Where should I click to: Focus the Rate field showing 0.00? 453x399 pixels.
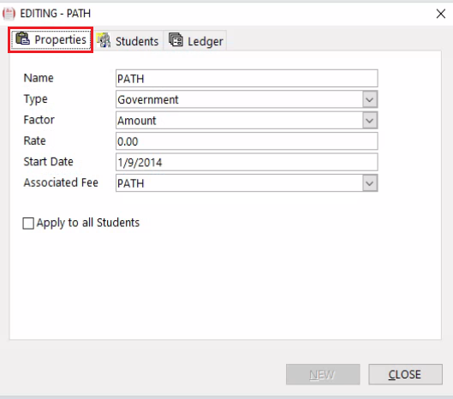(x=247, y=141)
